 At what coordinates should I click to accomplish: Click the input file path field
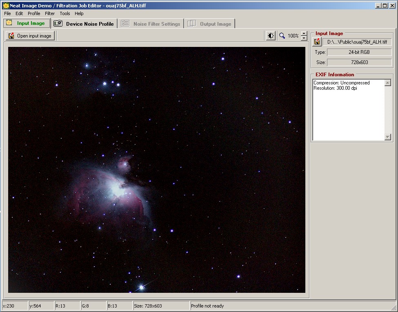click(357, 42)
